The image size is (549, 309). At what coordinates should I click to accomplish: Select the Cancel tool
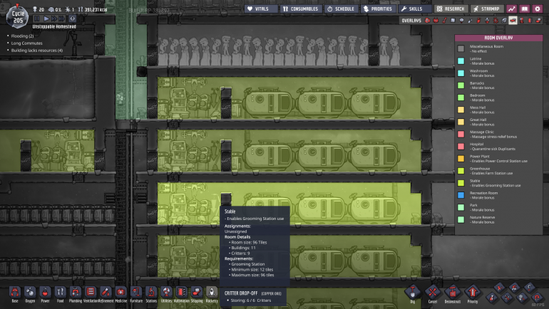[432, 293]
